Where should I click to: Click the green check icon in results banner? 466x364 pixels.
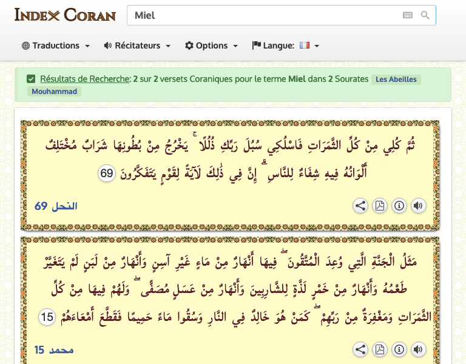pyautogui.click(x=31, y=79)
